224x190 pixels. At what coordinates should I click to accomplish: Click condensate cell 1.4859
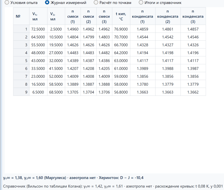pos(143,29)
